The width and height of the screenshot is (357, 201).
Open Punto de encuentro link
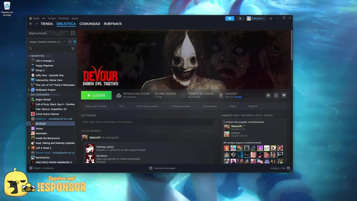(x=148, y=106)
